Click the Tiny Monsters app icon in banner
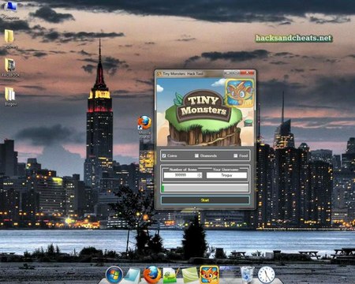355x284 pixels. [x=240, y=93]
